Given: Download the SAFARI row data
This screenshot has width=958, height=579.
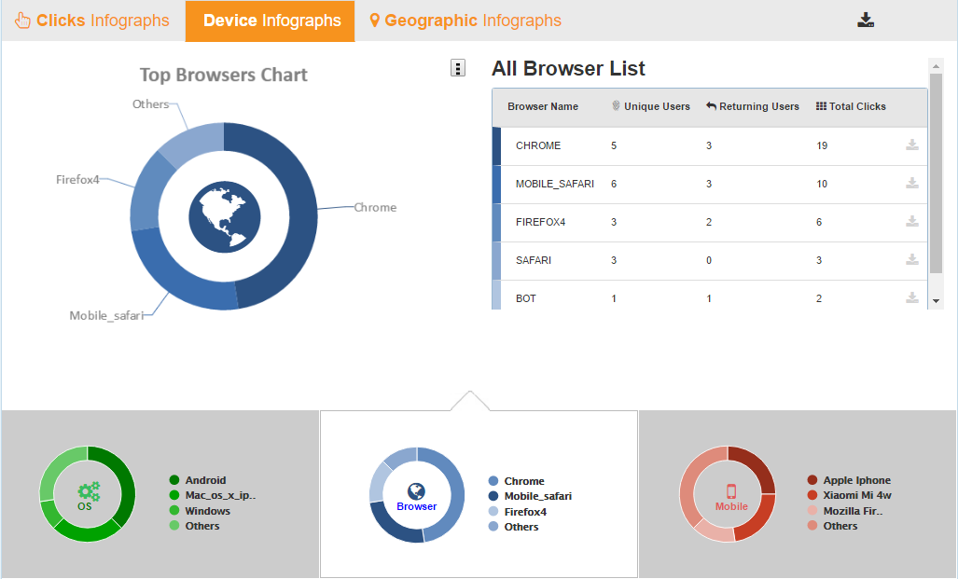Looking at the screenshot, I should pos(912,259).
